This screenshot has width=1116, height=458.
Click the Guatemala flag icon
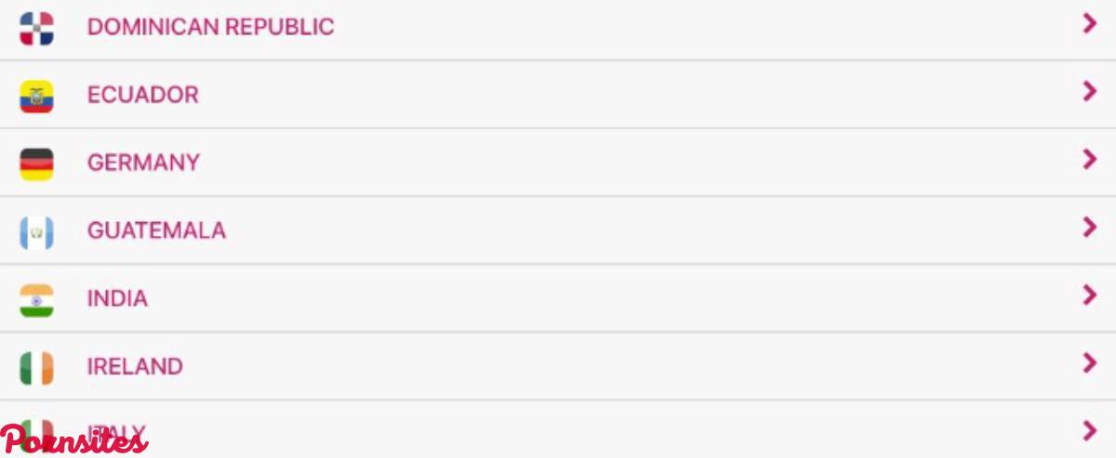point(36,231)
